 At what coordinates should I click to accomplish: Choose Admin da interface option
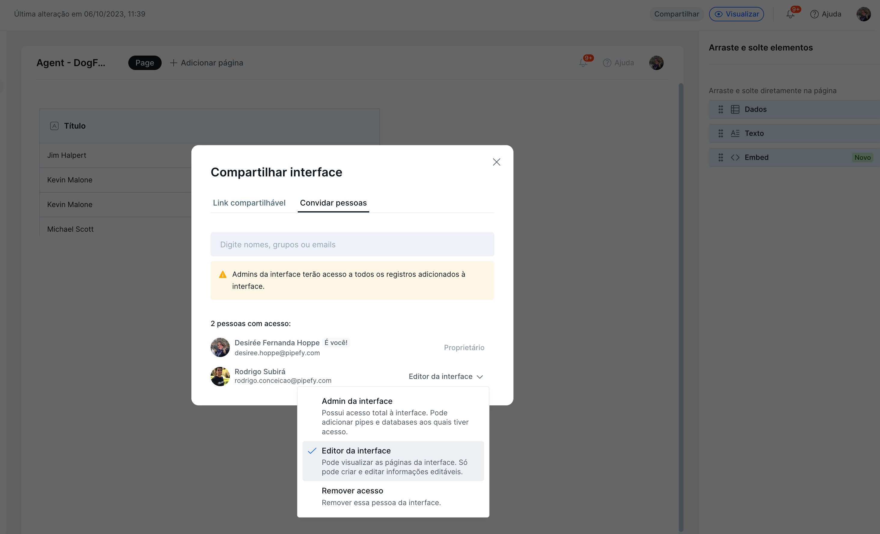pos(393,416)
